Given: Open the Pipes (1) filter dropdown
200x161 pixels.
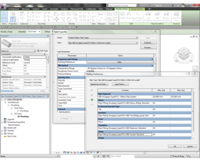Looking at the screenshot, I should (35, 51).
